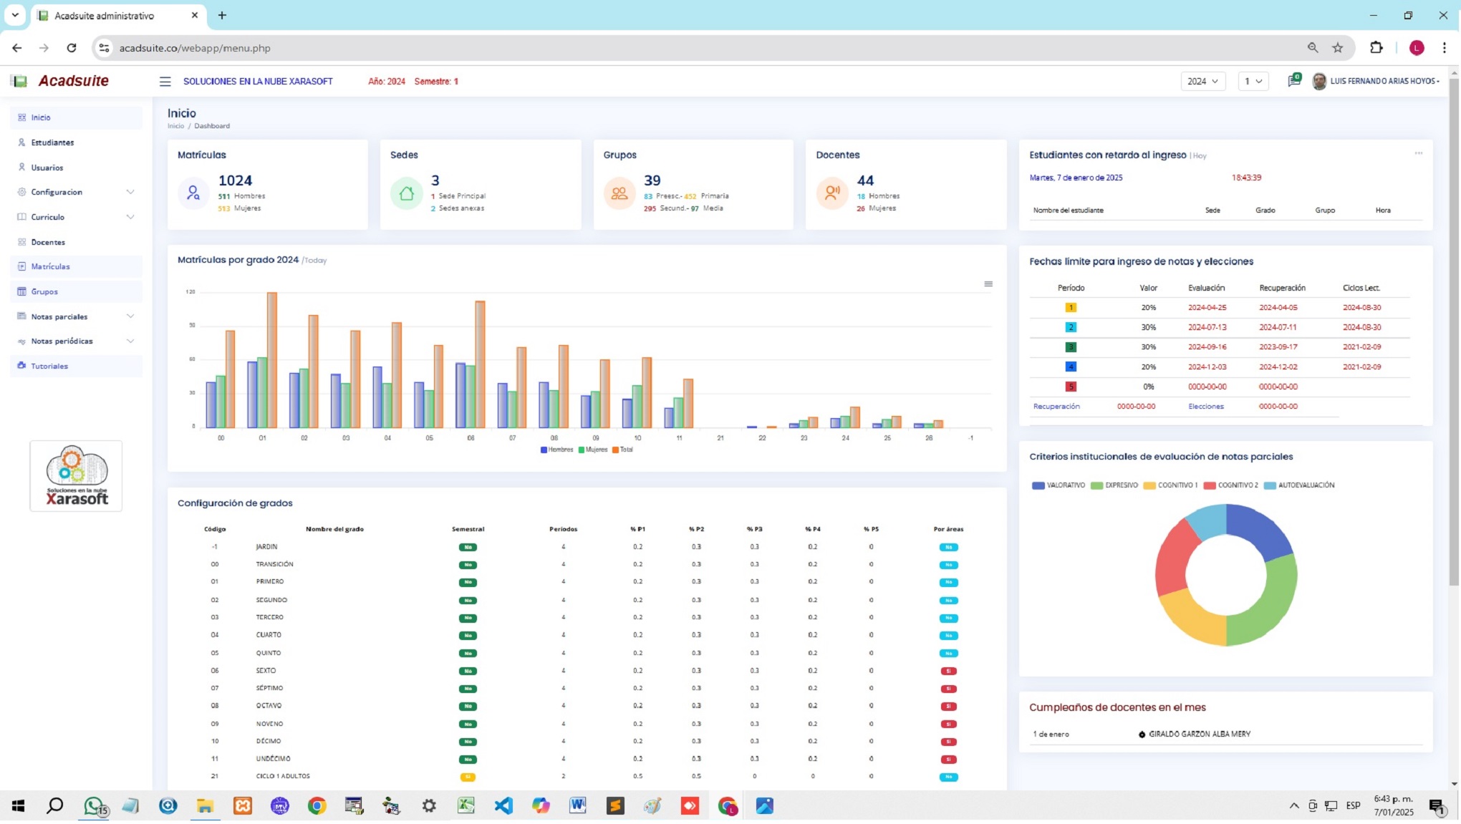Open the bar chart options menu icon

tap(988, 284)
